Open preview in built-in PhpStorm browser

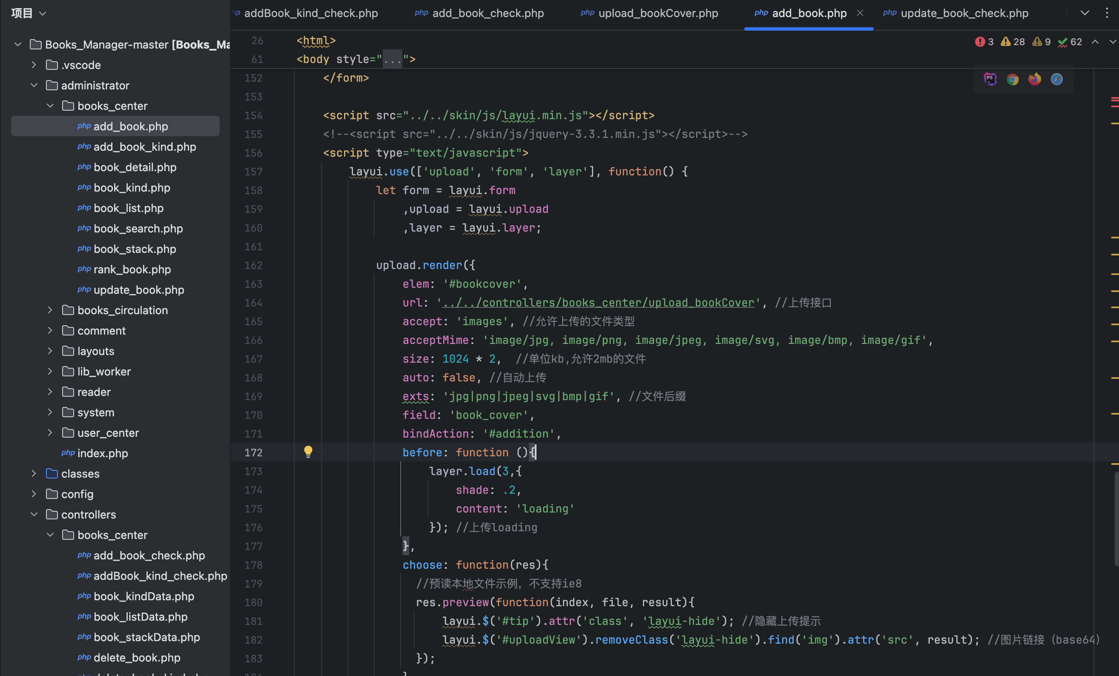990,80
